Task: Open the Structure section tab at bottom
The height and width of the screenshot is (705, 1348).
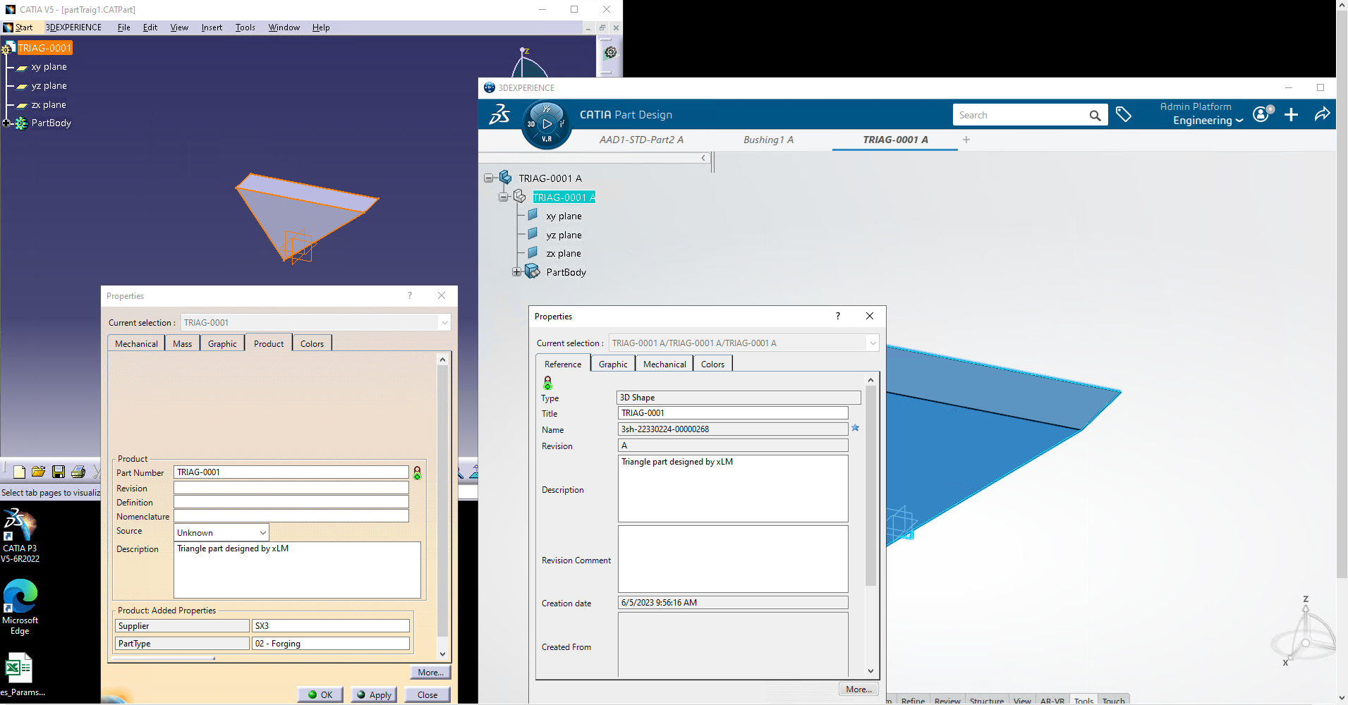Action: pos(986,700)
